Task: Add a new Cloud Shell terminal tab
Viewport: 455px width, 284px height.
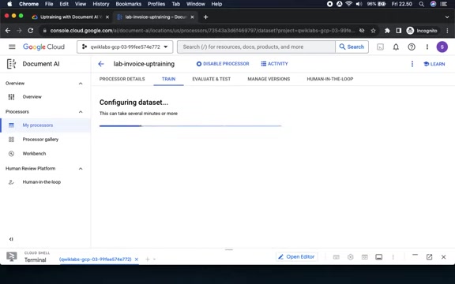Action: 148,259
